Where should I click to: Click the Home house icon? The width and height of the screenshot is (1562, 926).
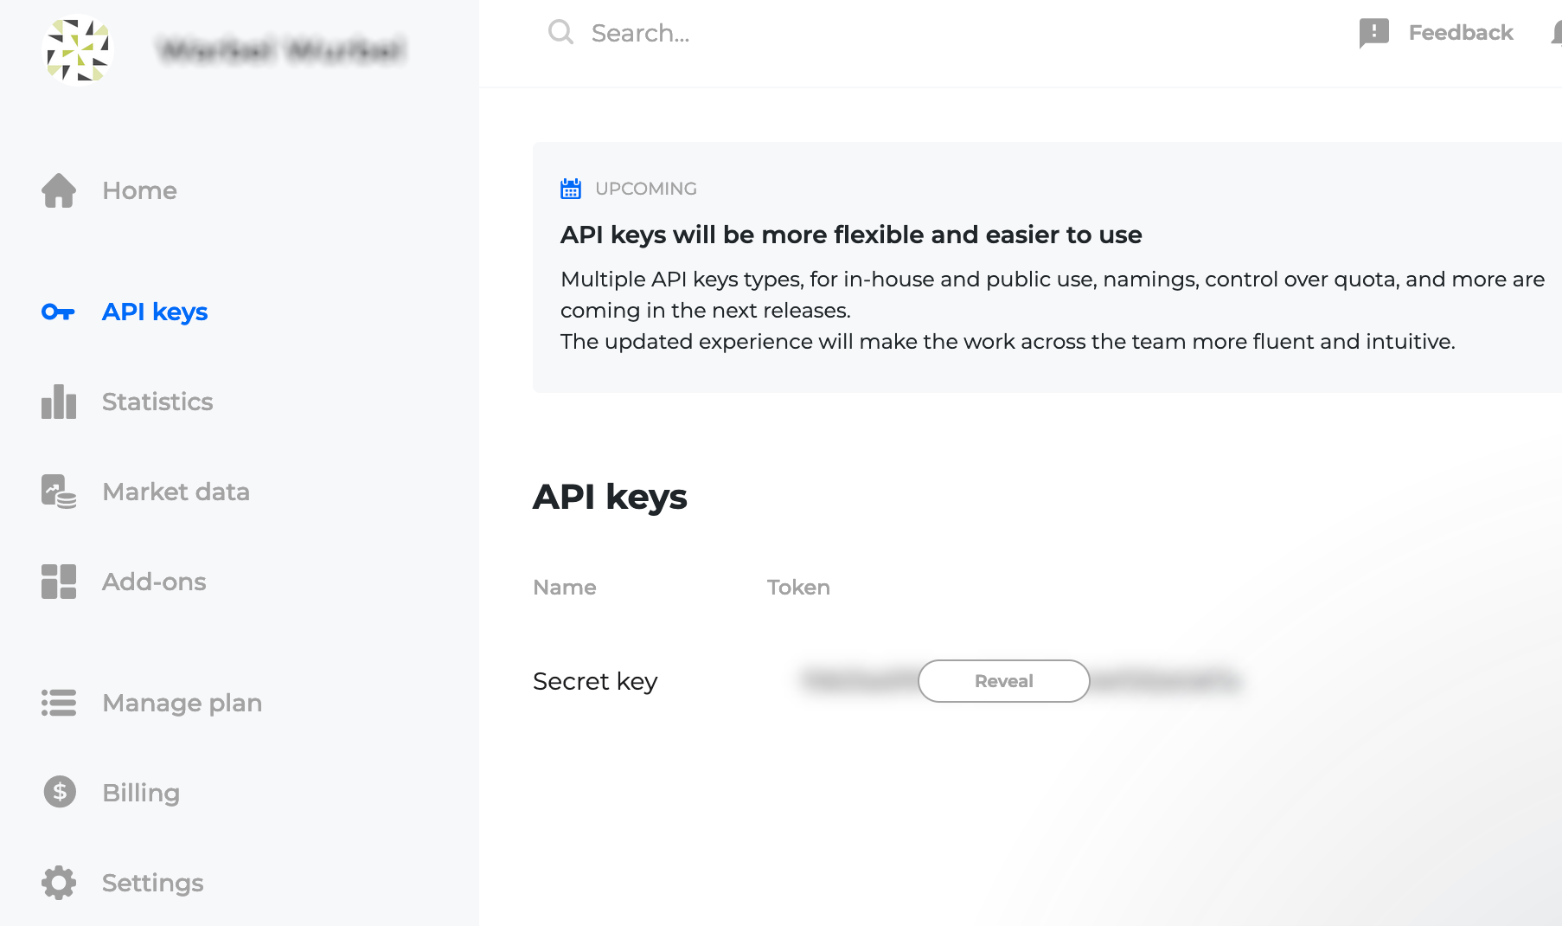[59, 190]
